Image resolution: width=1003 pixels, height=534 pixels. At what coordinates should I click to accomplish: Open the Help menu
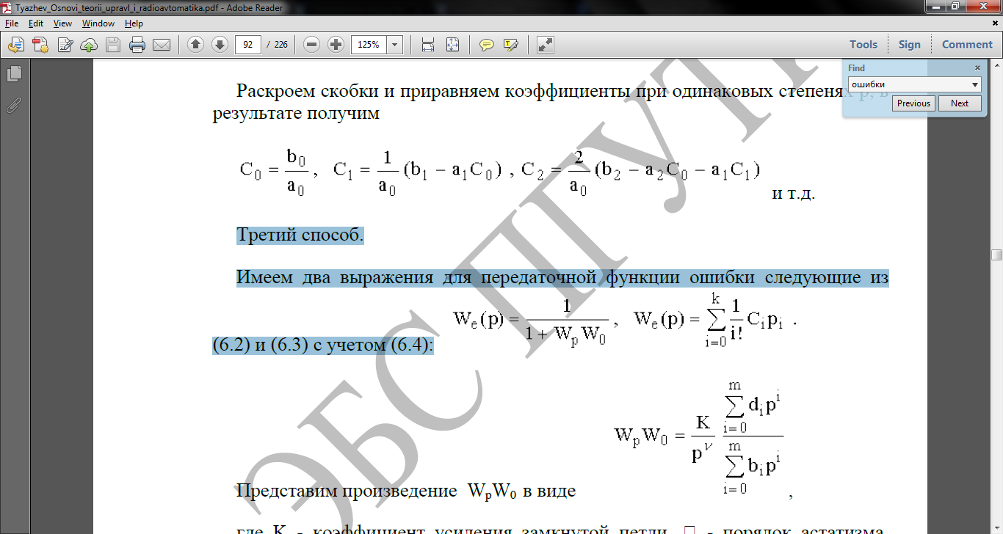(x=134, y=23)
